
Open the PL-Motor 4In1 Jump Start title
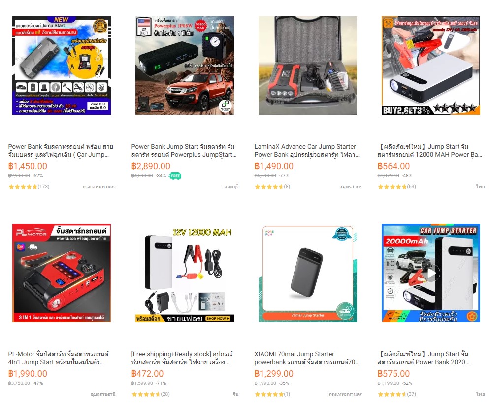click(59, 358)
